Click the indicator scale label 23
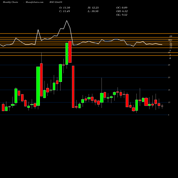 (171, 36)
